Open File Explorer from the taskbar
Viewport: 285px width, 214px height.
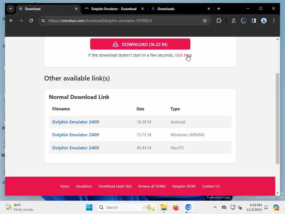click(x=164, y=207)
